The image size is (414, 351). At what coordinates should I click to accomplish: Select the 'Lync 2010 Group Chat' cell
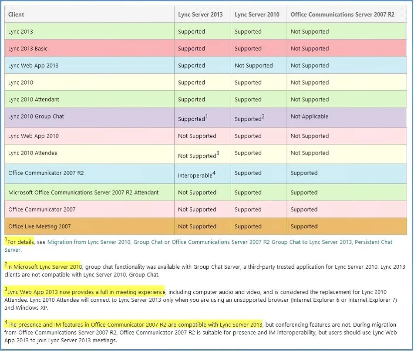click(x=89, y=118)
